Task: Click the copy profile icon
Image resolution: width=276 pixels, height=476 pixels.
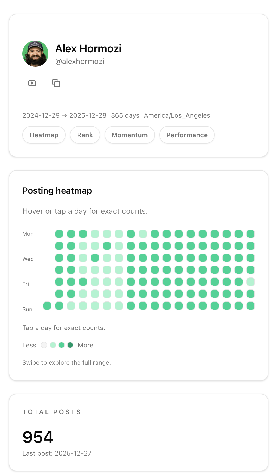Action: pos(56,83)
